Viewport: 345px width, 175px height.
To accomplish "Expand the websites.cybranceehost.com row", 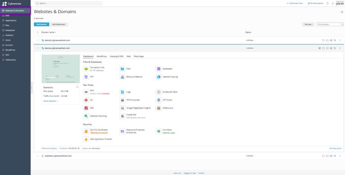I will pyautogui.click(x=38, y=156).
